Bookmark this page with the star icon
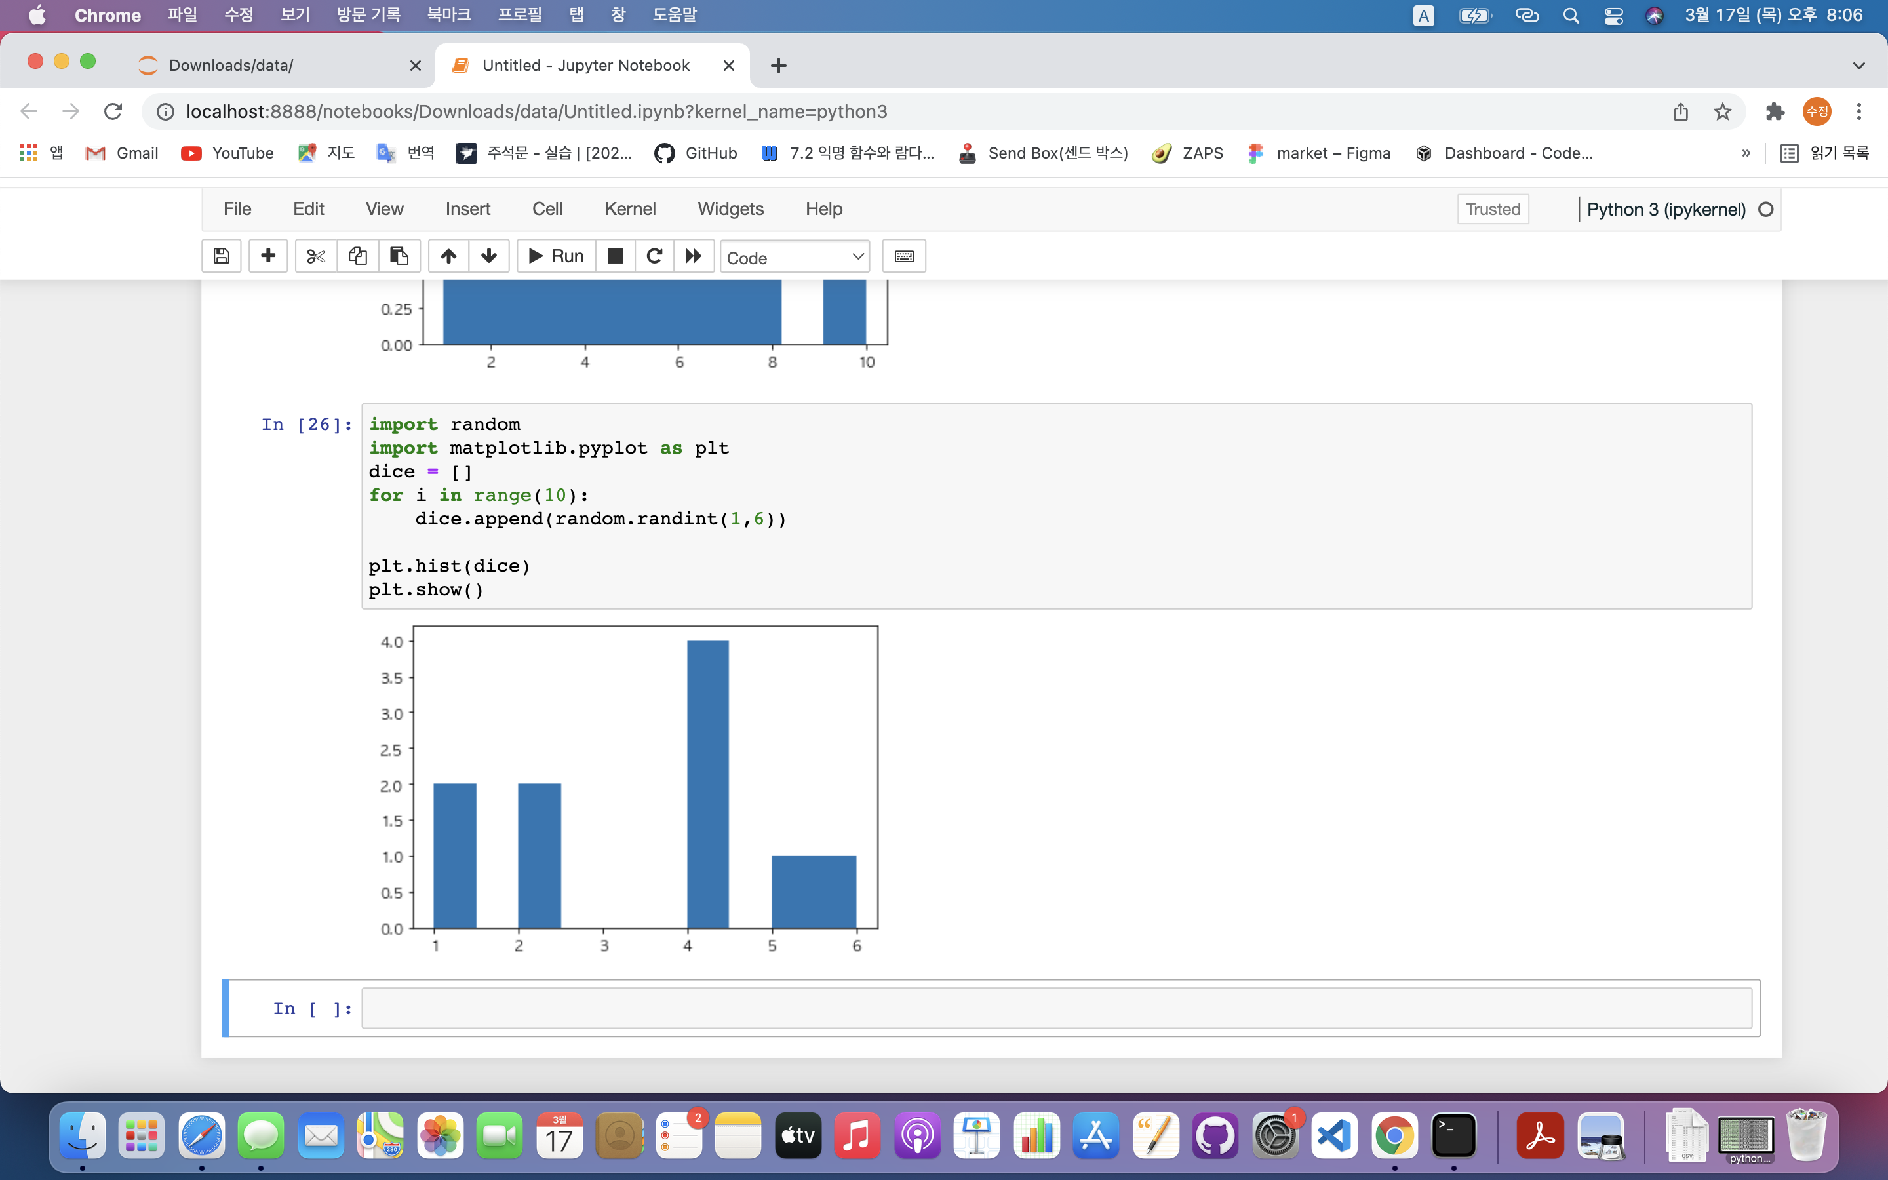The image size is (1888, 1180). pyautogui.click(x=1723, y=111)
